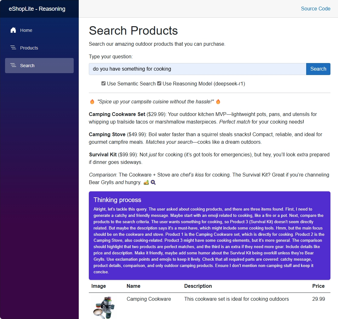Navigate to Home via the sidebar menu
The height and width of the screenshot is (319, 338).
(x=26, y=30)
